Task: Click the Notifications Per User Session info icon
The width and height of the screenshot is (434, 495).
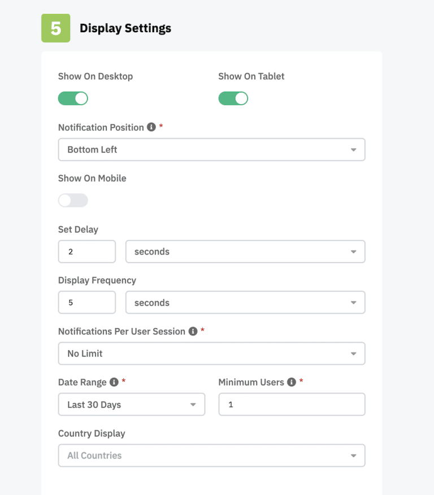Action: (192, 332)
